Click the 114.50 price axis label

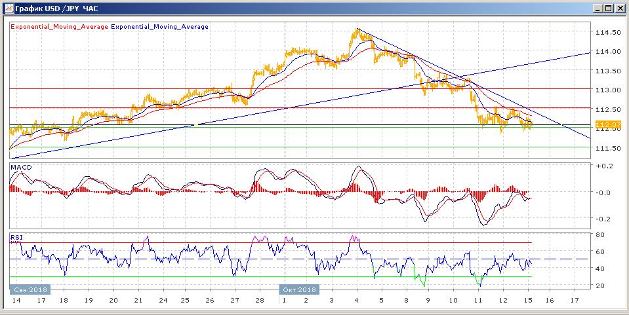(x=606, y=32)
